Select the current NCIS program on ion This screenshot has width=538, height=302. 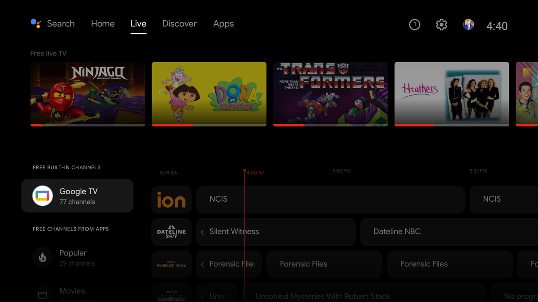[330, 200]
